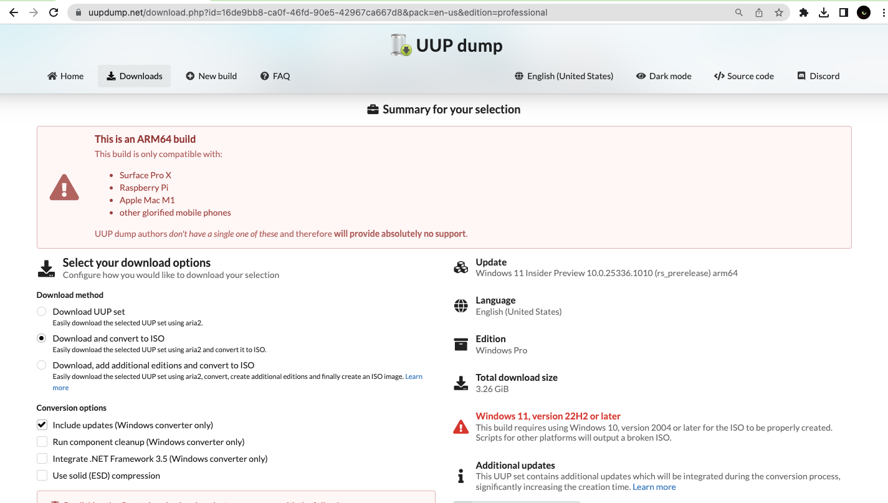Viewport: 888px width, 503px height.
Task: Open browser downloads icon
Action: 824,12
